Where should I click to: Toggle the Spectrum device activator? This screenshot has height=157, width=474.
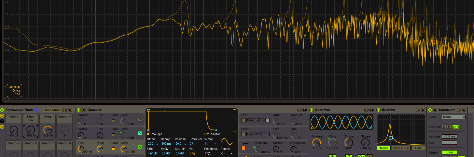pyautogui.click(x=430, y=110)
